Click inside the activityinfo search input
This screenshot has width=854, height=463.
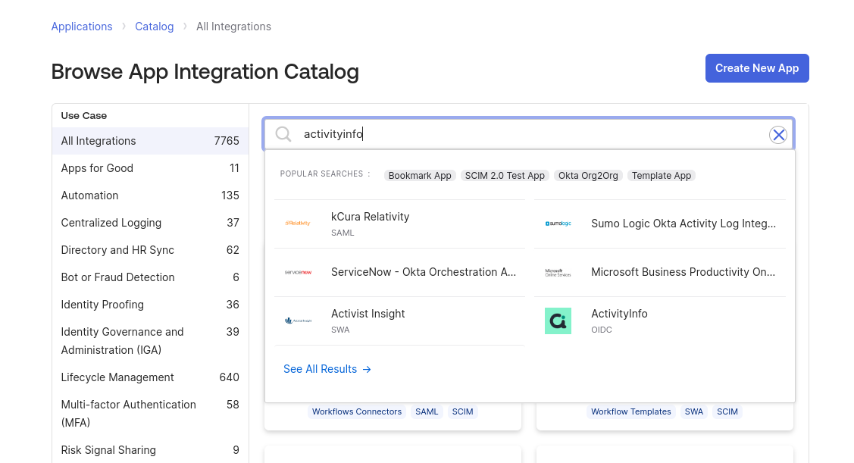528,134
